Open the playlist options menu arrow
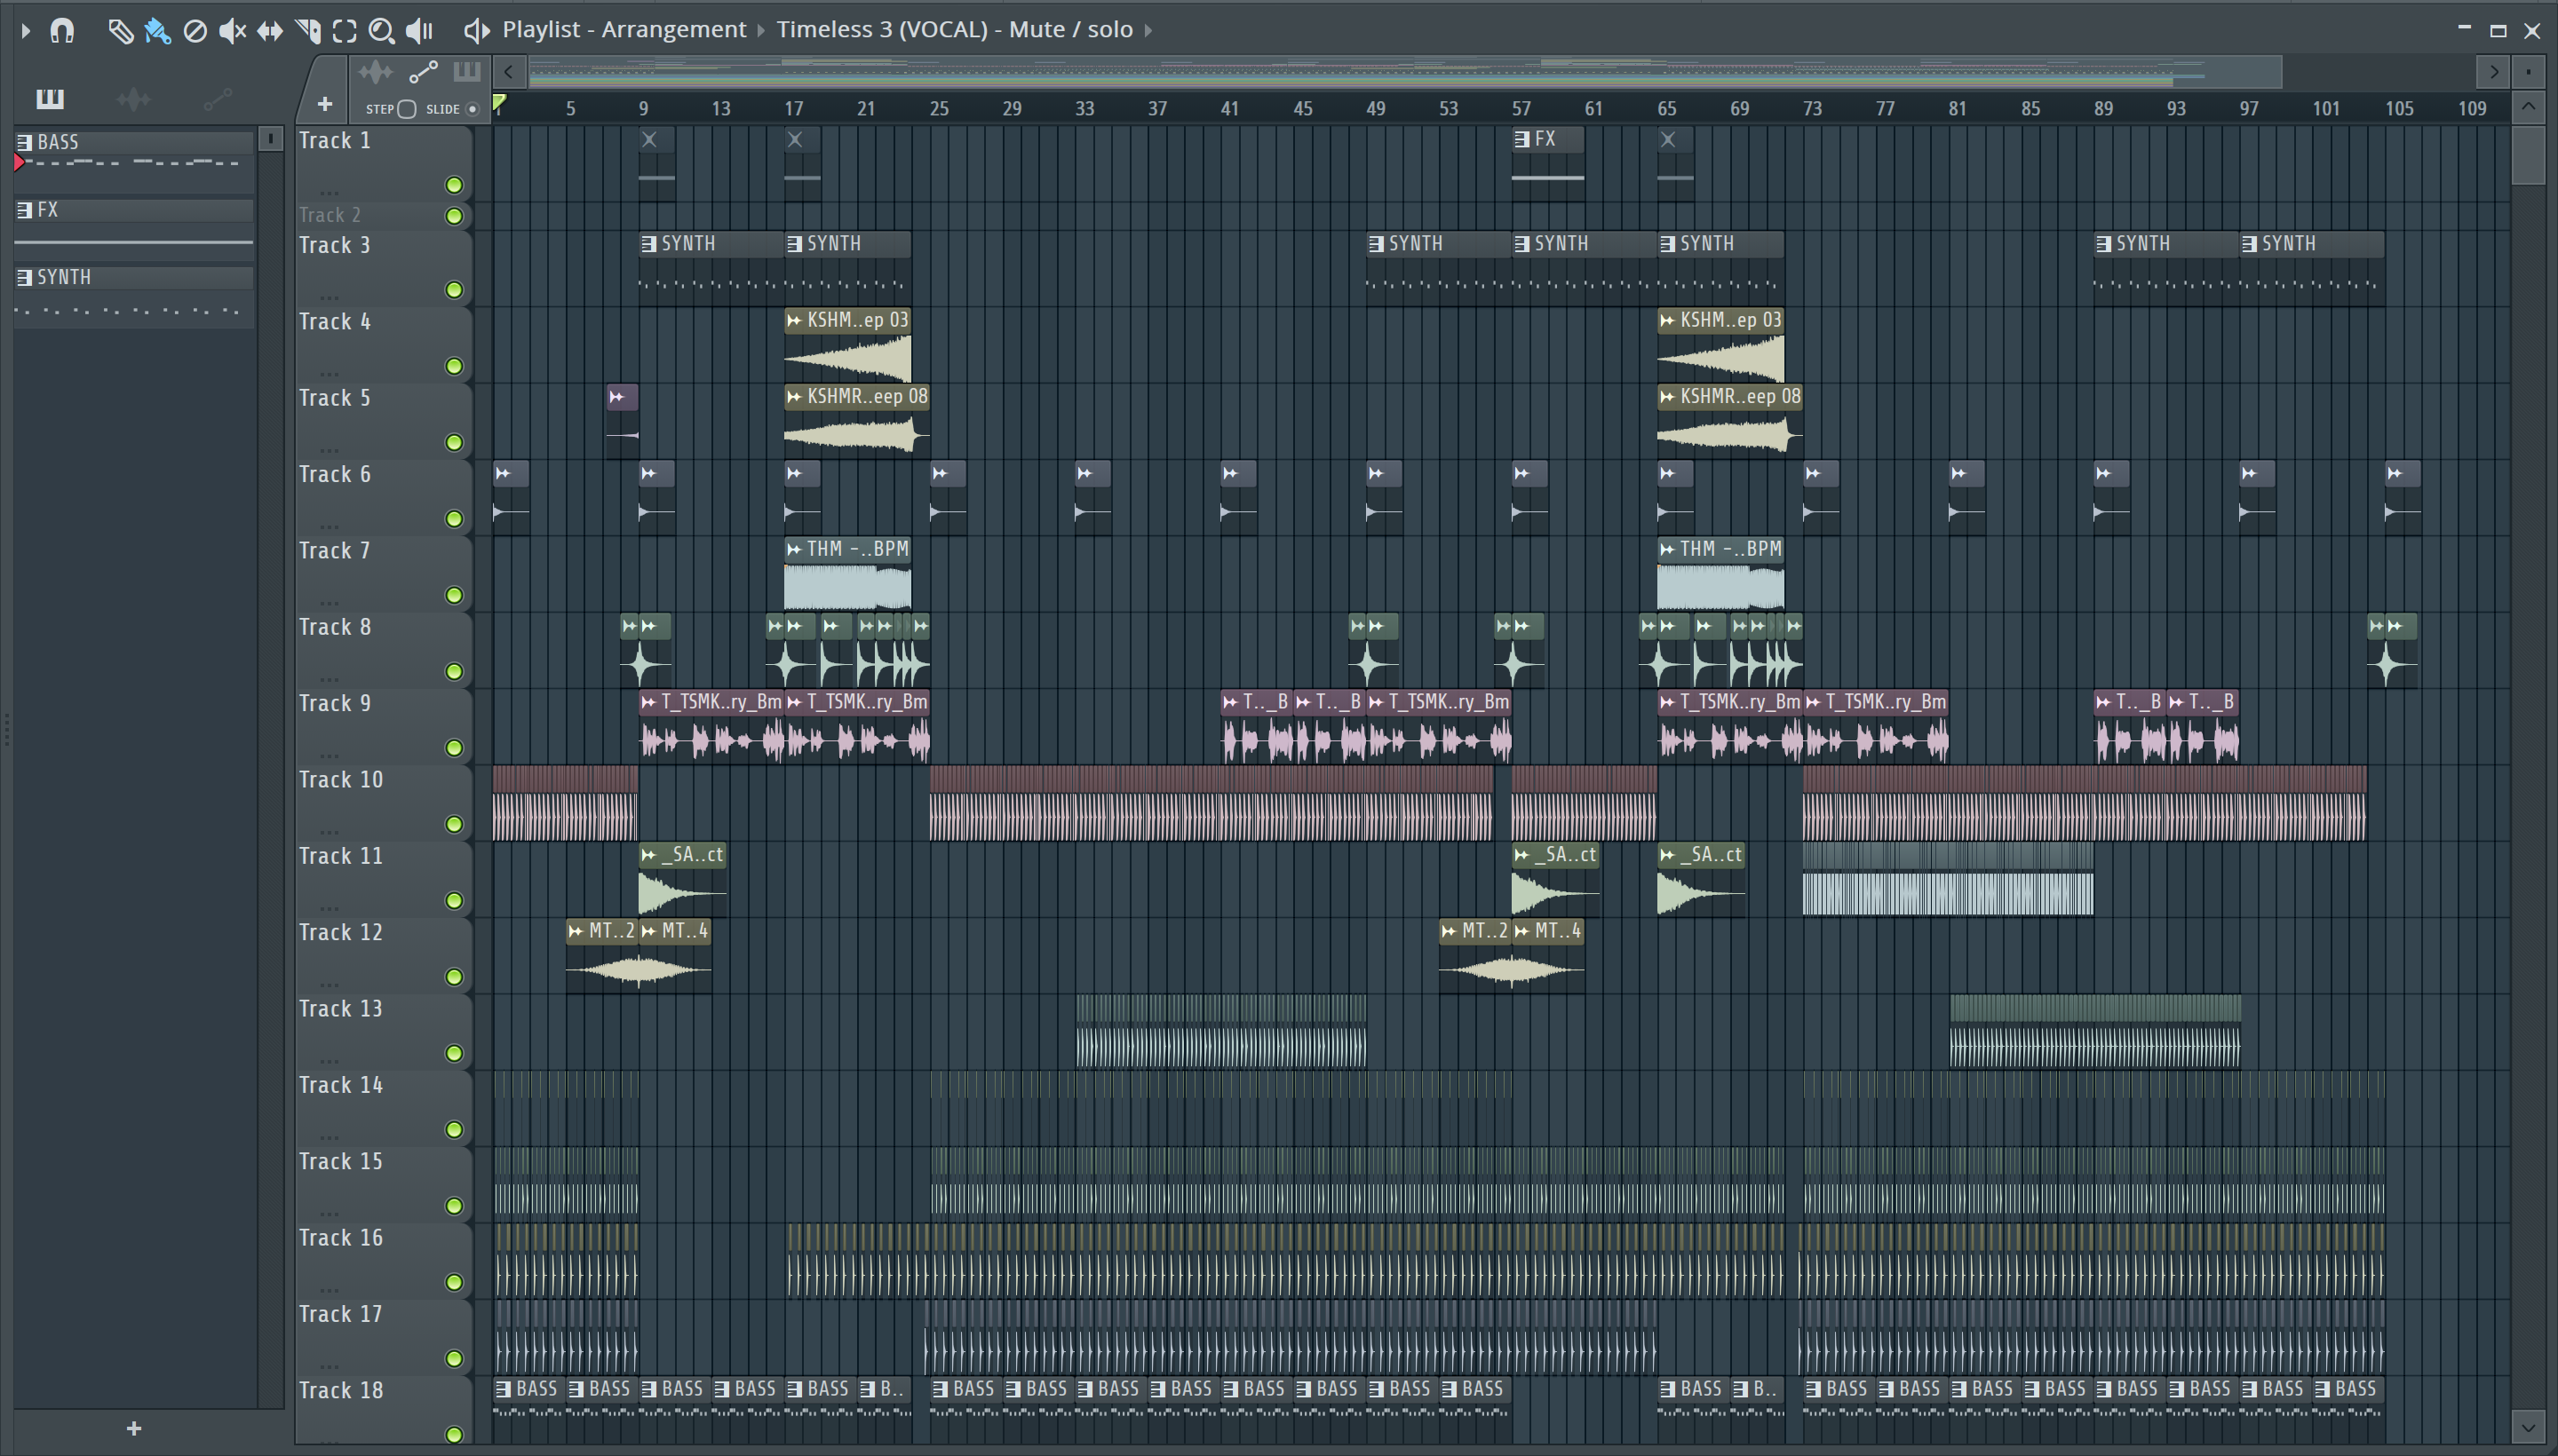The image size is (2558, 1456). click(25, 31)
